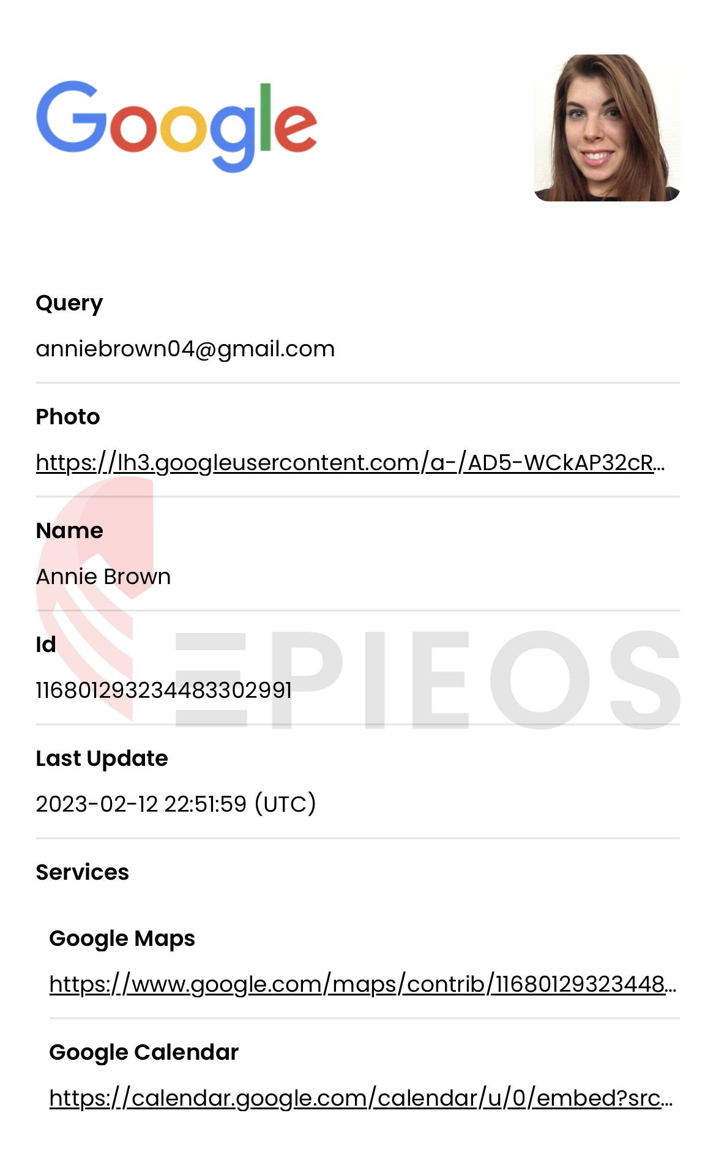
Task: Click the Id field label
Action: [46, 645]
